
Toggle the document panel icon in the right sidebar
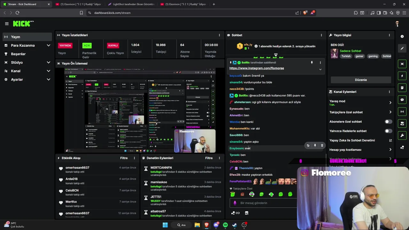(402, 88)
